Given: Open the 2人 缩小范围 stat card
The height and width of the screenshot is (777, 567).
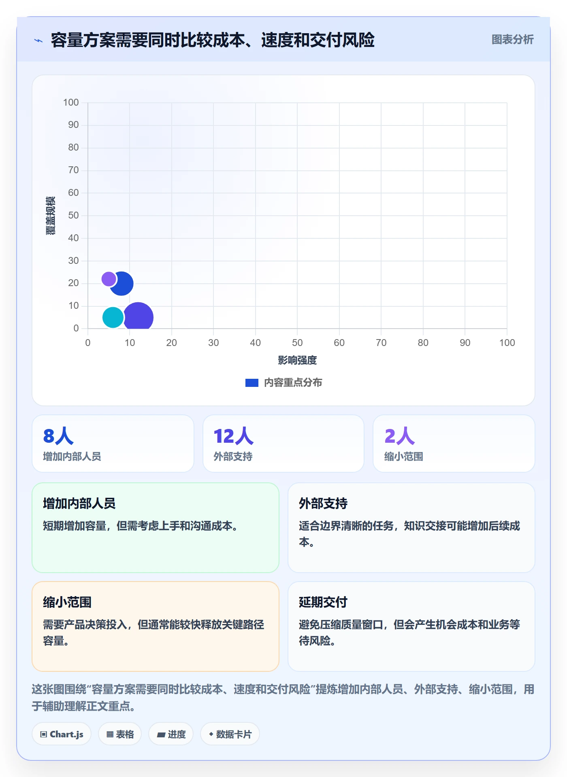Looking at the screenshot, I should (454, 444).
